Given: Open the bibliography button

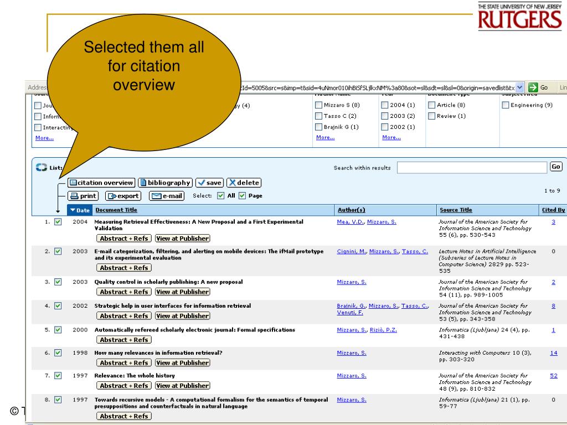Looking at the screenshot, I should (x=165, y=183).
